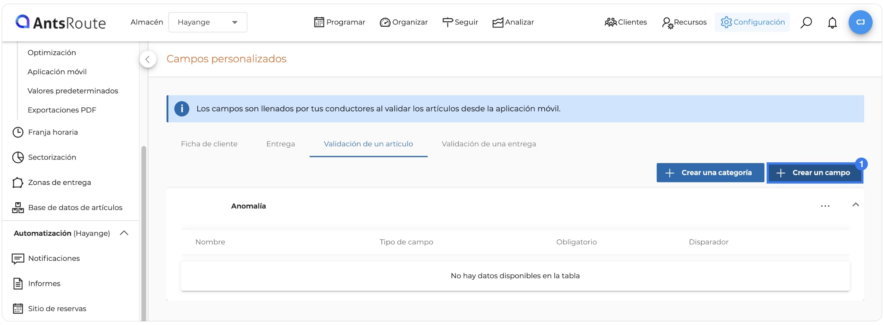Open the Sectorización menu label

click(x=52, y=157)
